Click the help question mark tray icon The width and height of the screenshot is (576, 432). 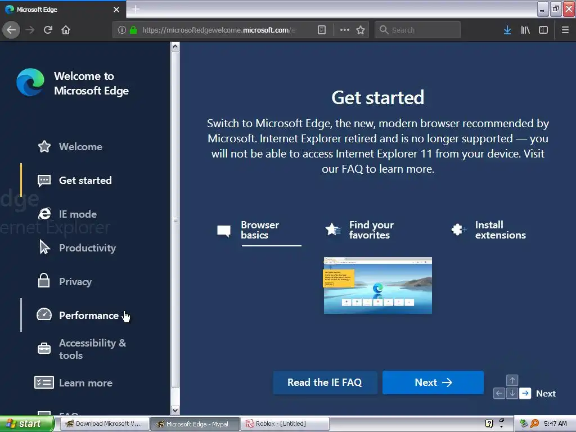(x=489, y=424)
